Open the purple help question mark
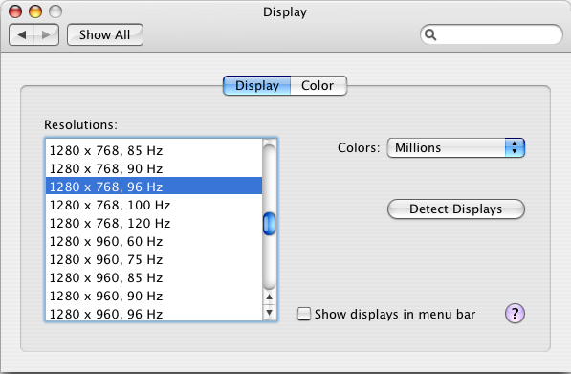 pos(515,313)
